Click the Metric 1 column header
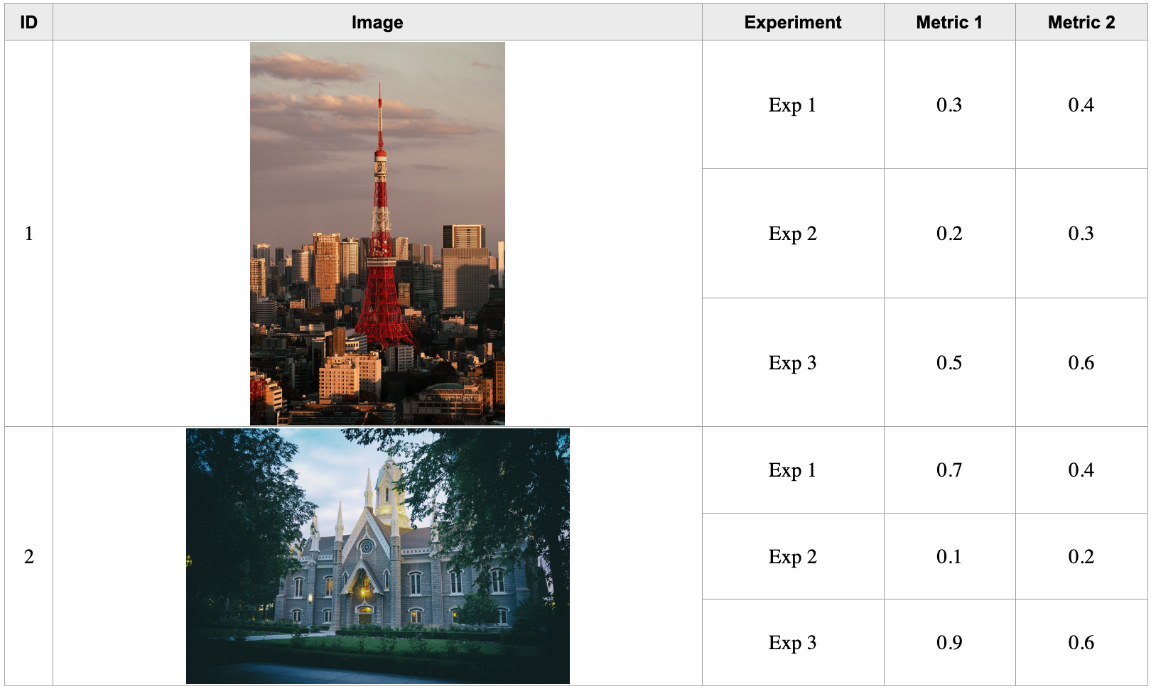Viewport: 1151px width, 689px height. (949, 22)
